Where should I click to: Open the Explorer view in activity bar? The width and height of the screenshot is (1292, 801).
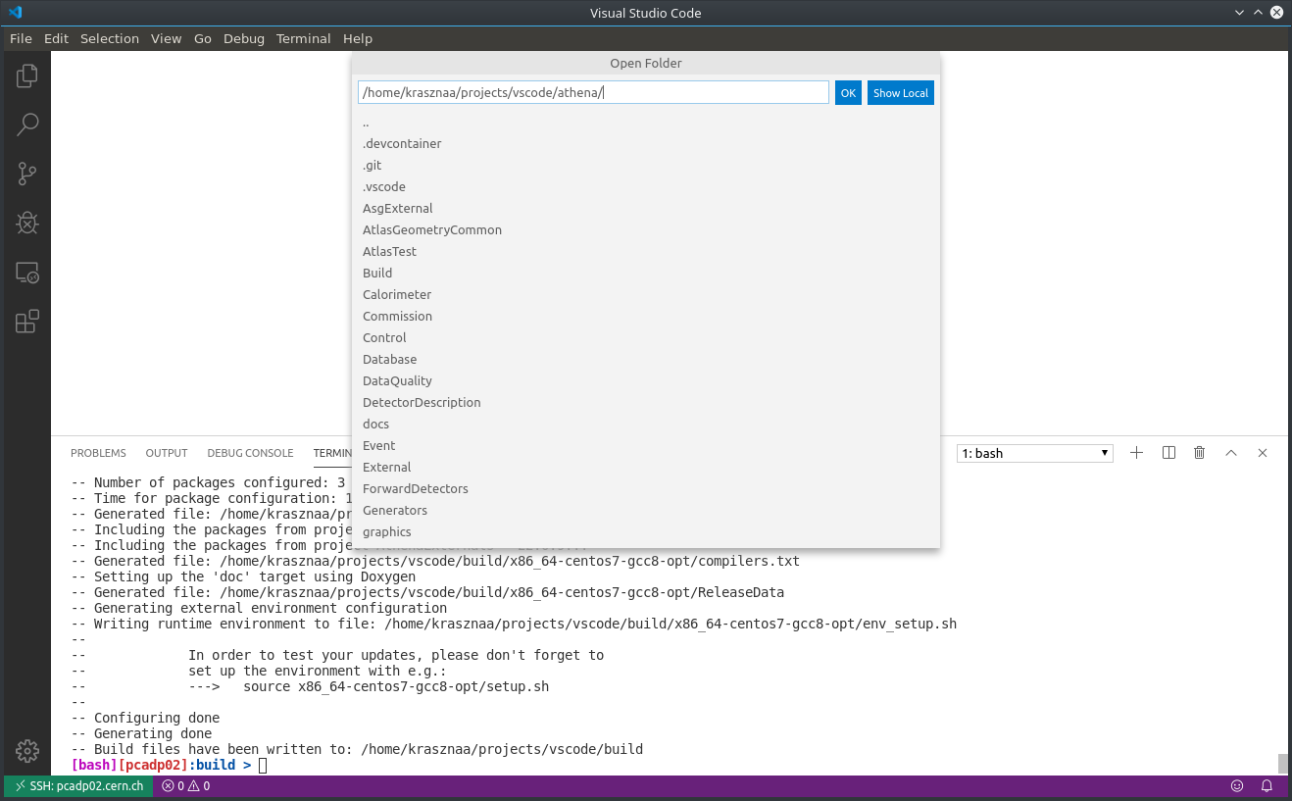[27, 75]
